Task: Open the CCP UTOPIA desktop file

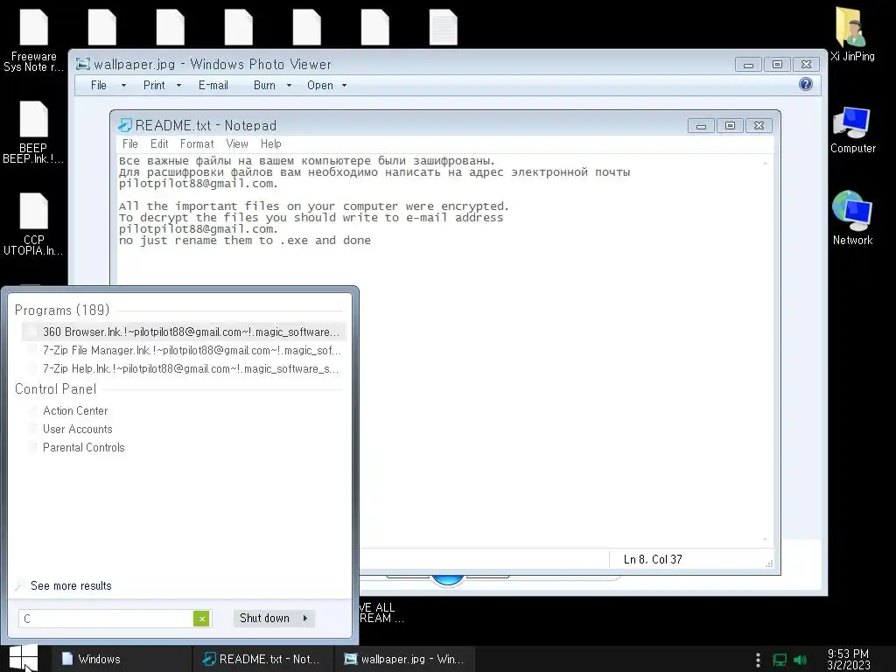Action: click(x=33, y=224)
